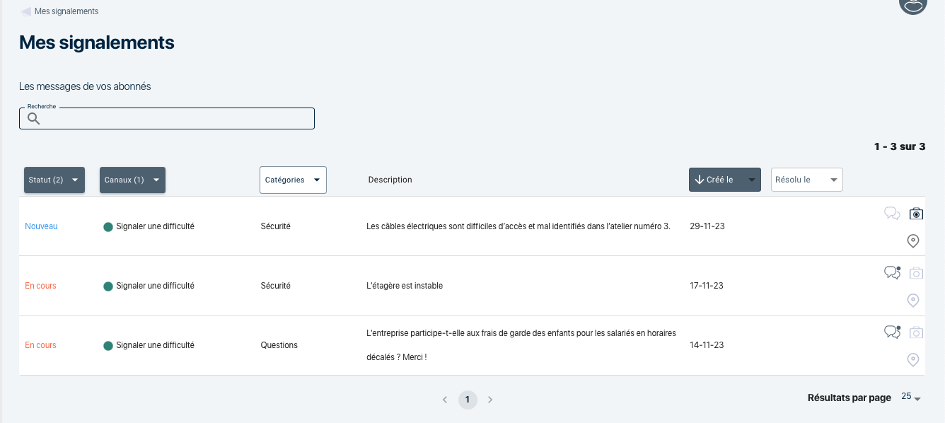Image resolution: width=945 pixels, height=423 pixels.
Task: Open the Résolu le sort dropdown
Action: 806,180
